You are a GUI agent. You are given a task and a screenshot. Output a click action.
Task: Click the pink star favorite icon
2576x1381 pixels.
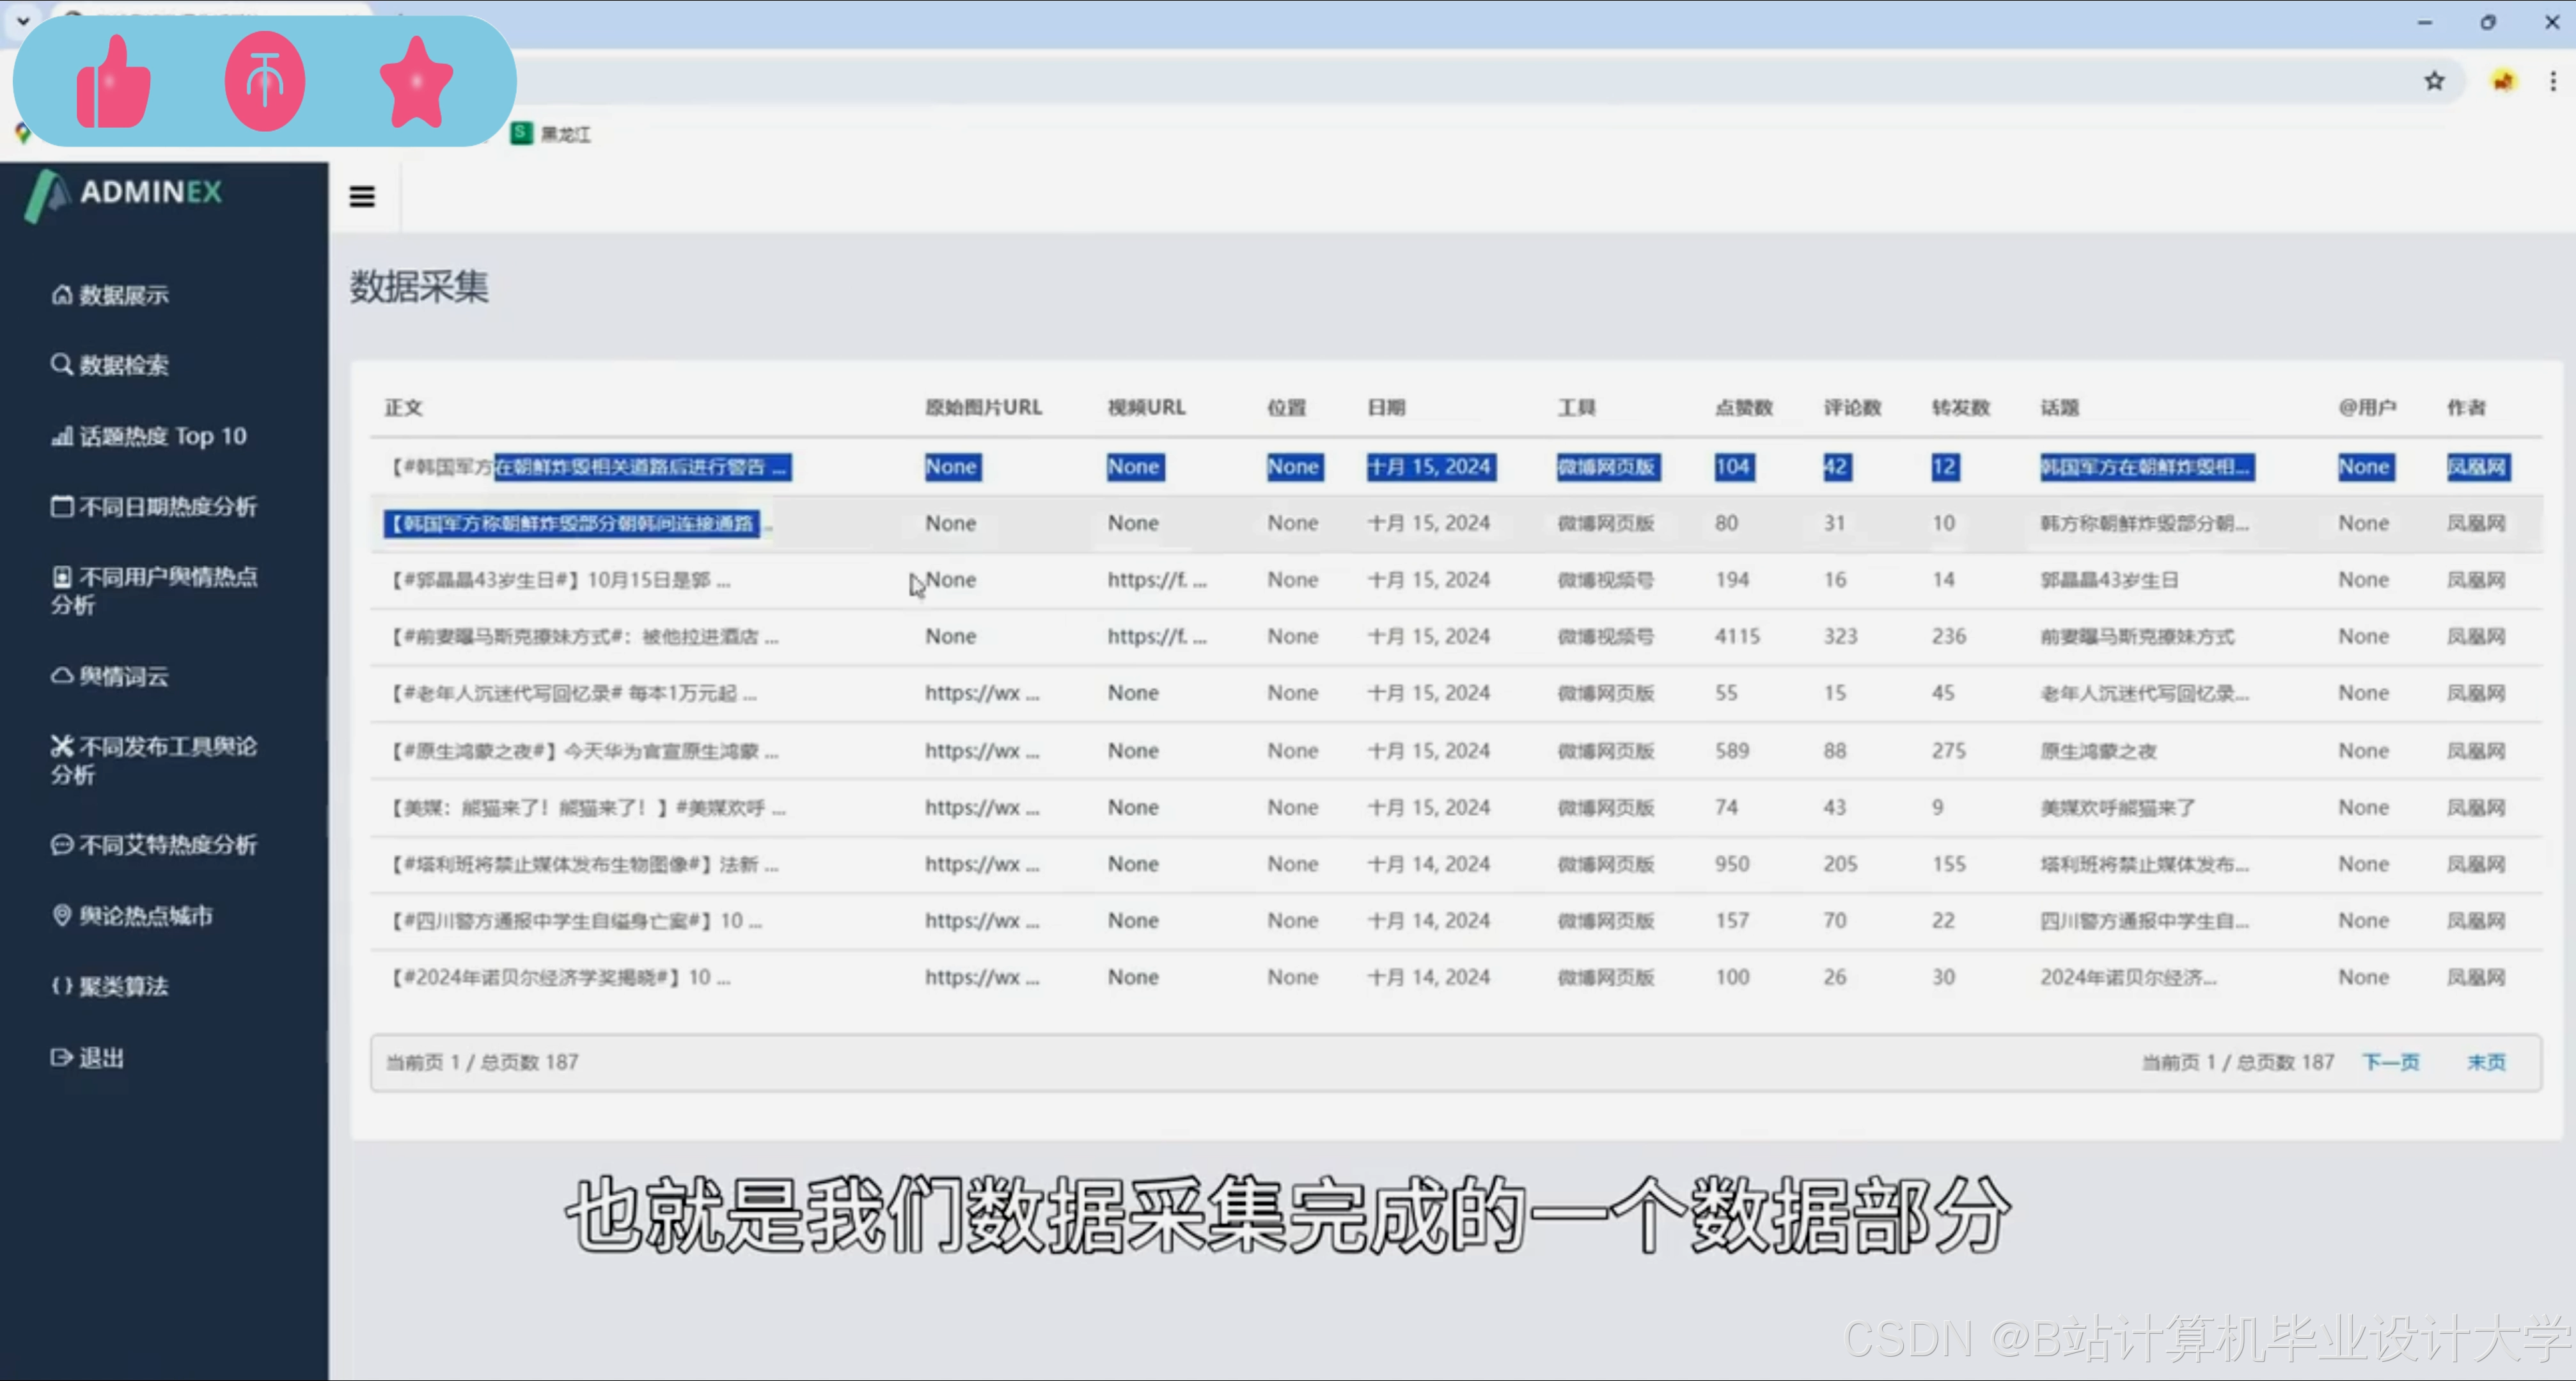(416, 82)
